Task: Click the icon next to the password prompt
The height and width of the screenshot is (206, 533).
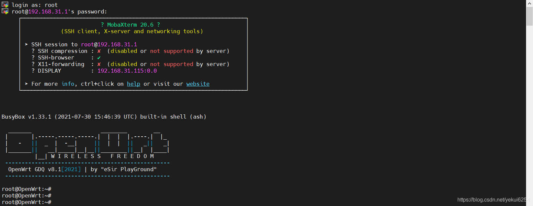Action: click(5, 11)
